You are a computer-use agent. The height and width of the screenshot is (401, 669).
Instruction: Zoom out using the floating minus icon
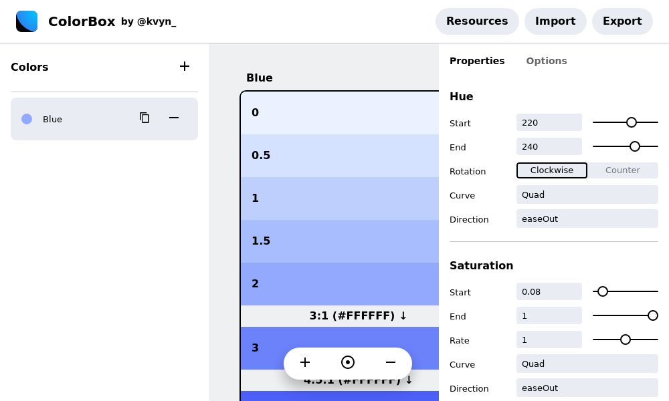pyautogui.click(x=391, y=362)
